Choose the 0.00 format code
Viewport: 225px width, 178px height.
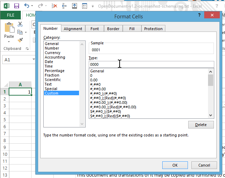(94, 80)
